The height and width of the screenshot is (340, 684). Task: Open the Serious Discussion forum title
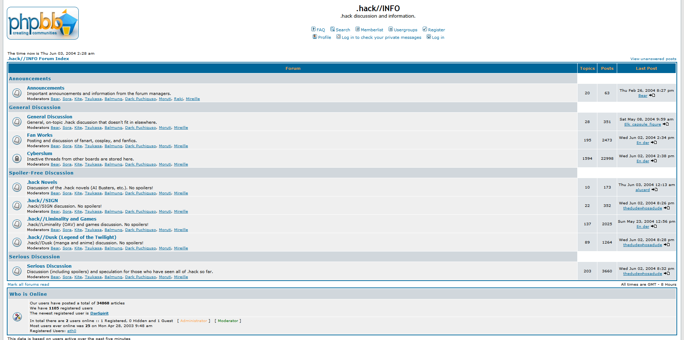coord(49,266)
